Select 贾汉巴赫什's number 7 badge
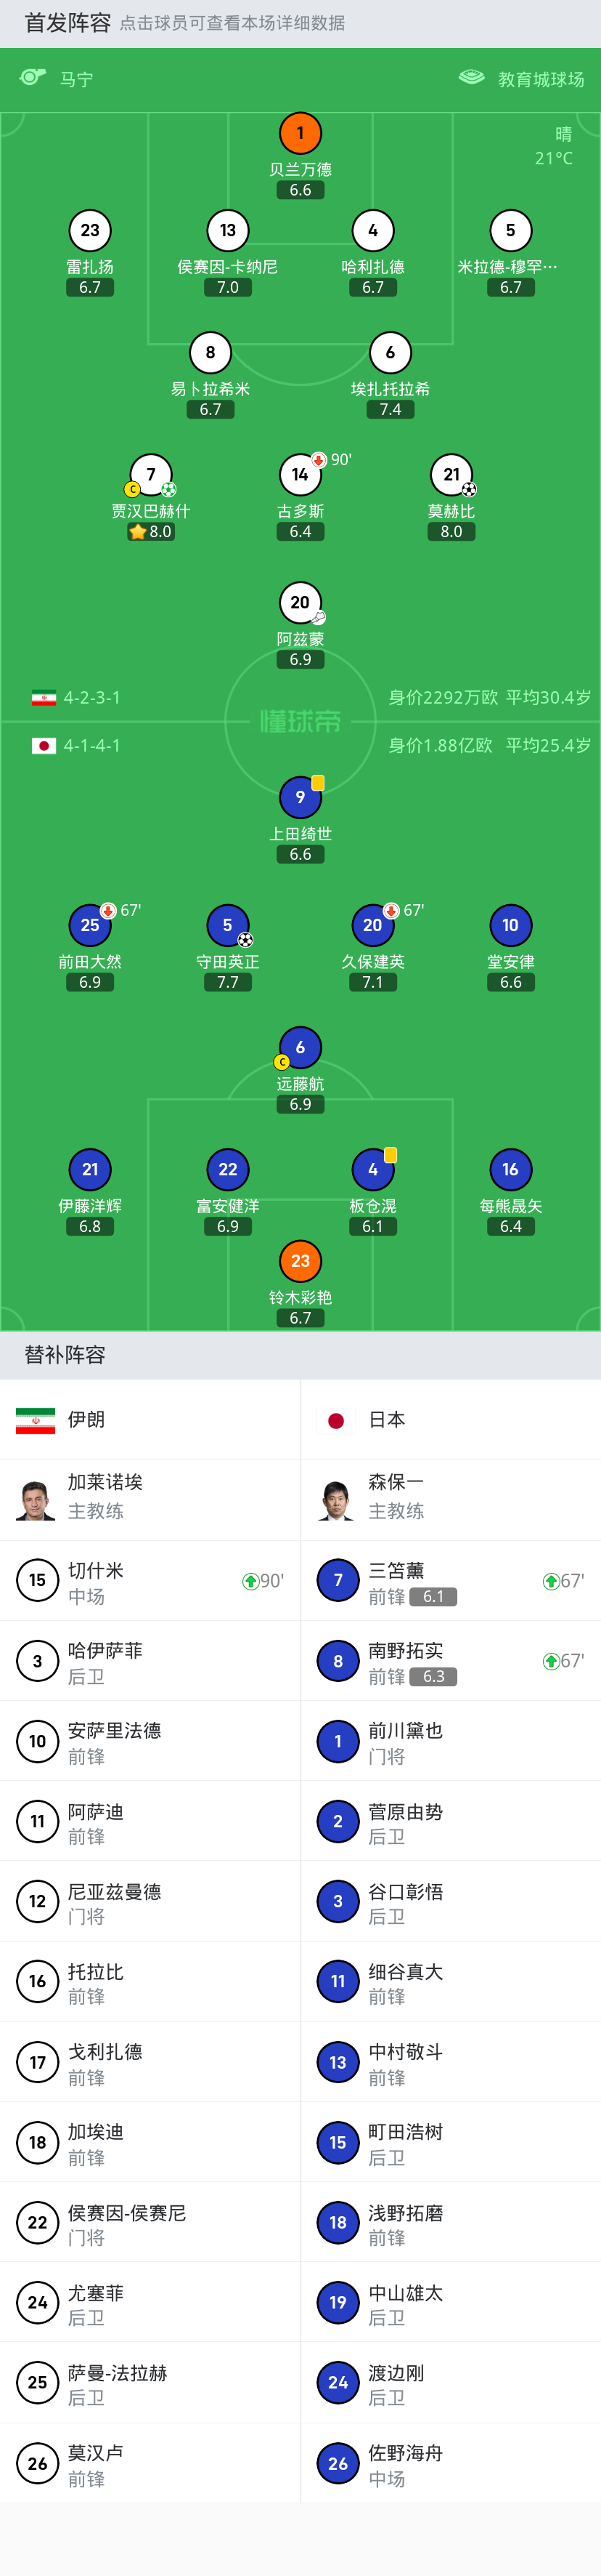This screenshot has height=2576, width=601. [151, 475]
